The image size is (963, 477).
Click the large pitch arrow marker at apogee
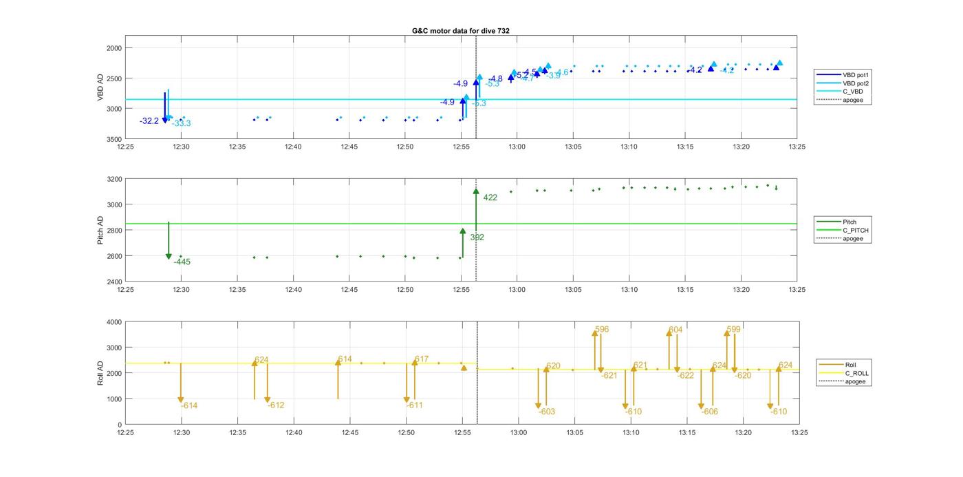[x=476, y=191]
